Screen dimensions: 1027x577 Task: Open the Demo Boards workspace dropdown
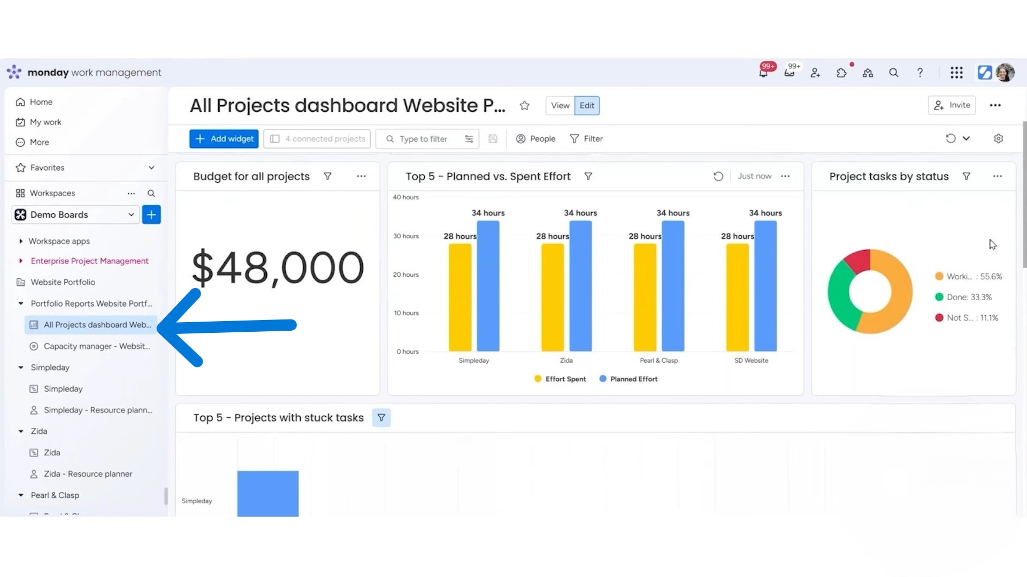[75, 215]
